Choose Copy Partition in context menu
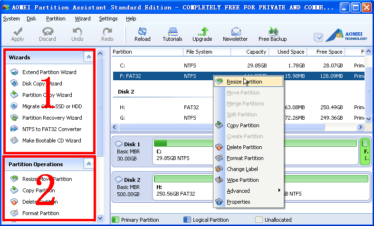This screenshot has width=374, height=226. [x=248, y=125]
